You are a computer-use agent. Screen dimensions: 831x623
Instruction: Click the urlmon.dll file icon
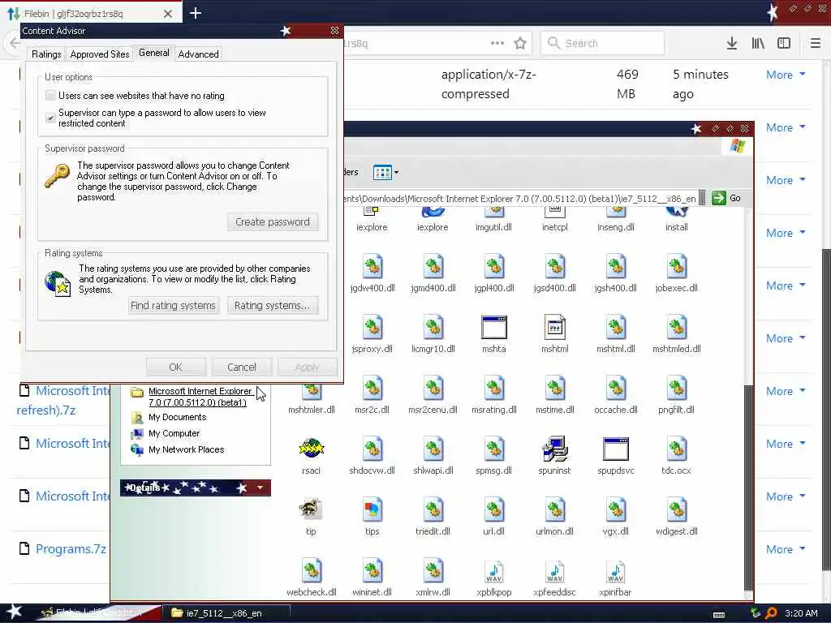pos(555,510)
